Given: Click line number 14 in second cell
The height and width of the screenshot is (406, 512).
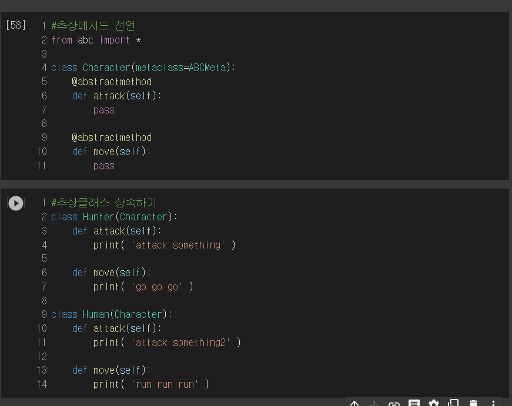Looking at the screenshot, I should [42, 384].
